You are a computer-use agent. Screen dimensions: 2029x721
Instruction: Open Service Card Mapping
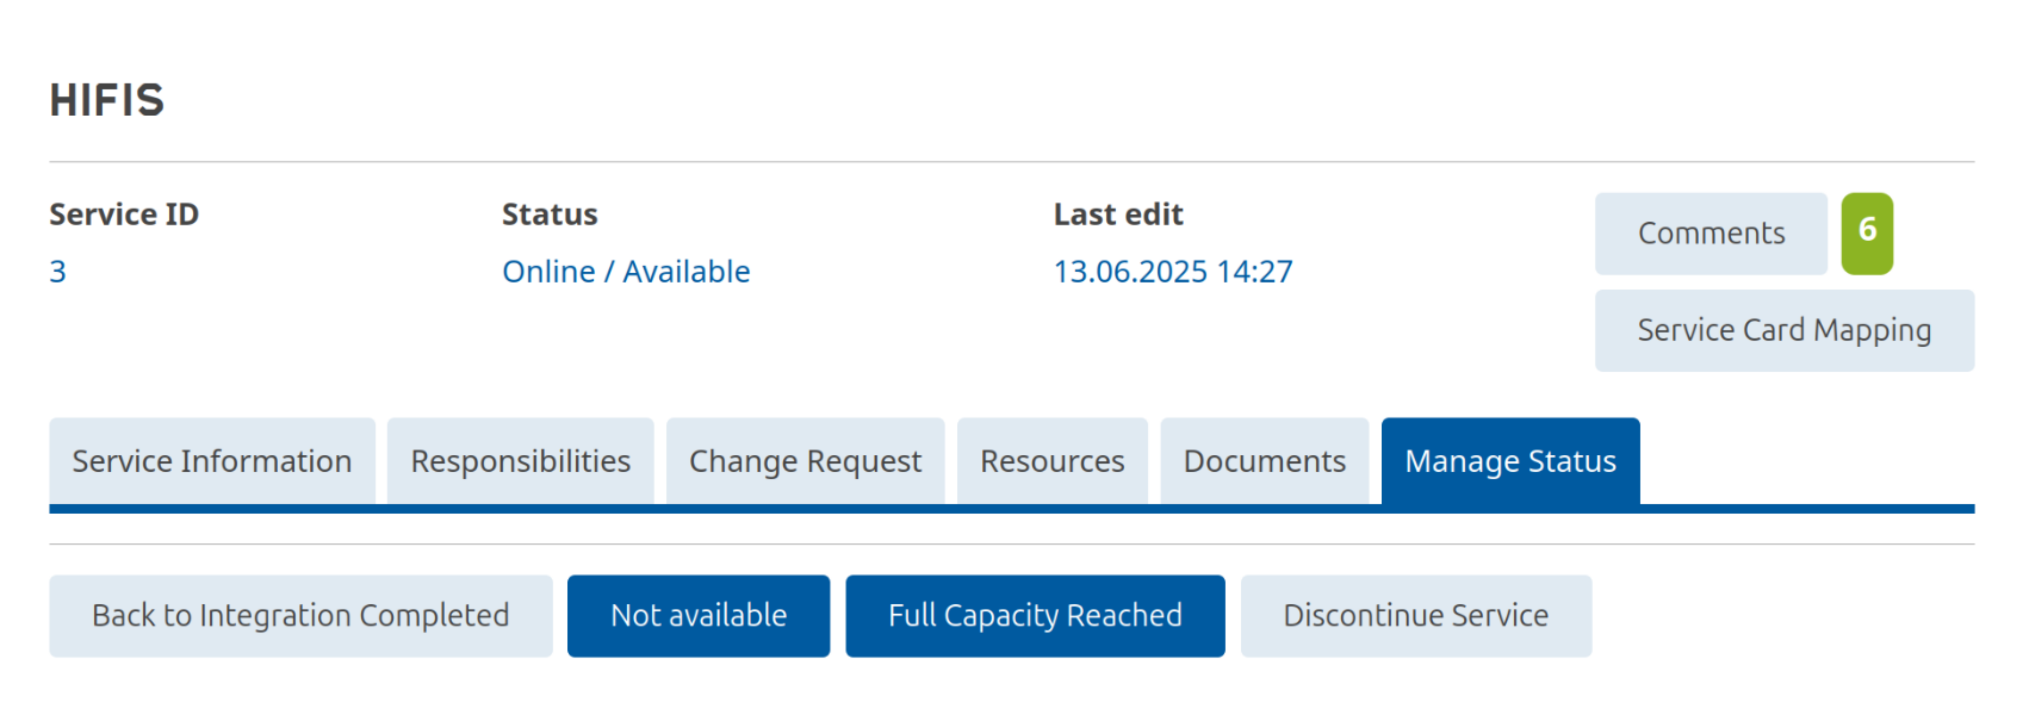pyautogui.click(x=1785, y=331)
